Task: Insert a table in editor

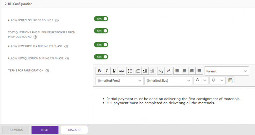Action: (230, 81)
